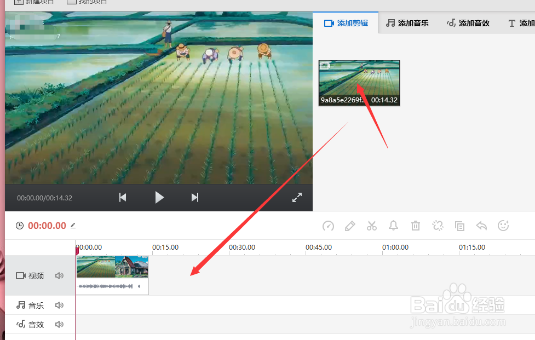The height and width of the screenshot is (340, 535).
Task: Switch to 添加剪辑 tab
Action: [346, 23]
